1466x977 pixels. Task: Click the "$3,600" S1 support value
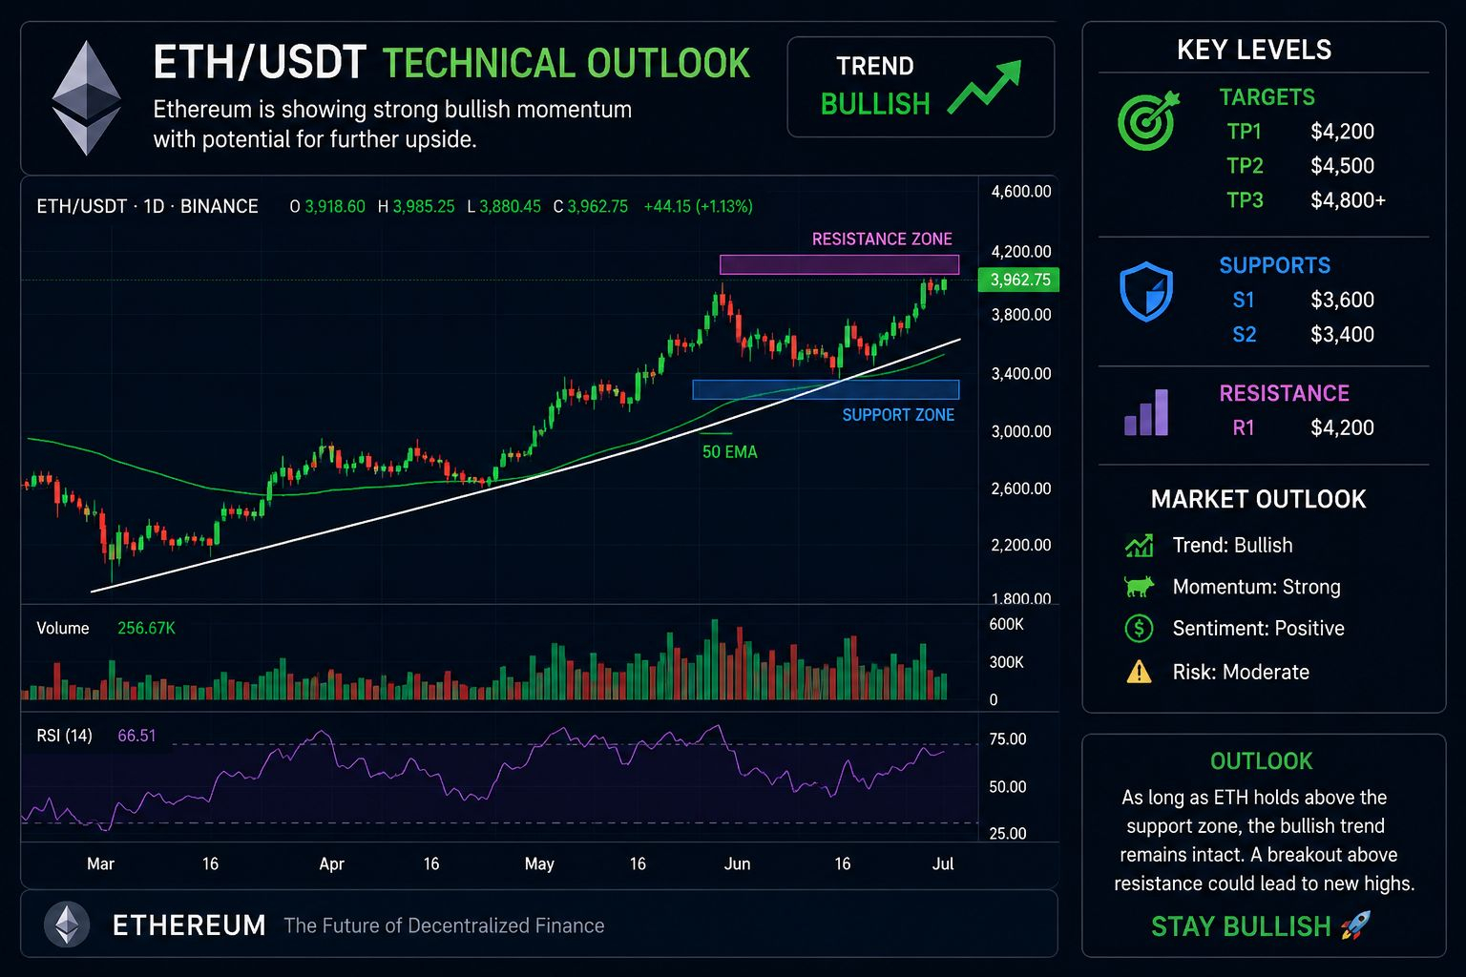click(1342, 300)
